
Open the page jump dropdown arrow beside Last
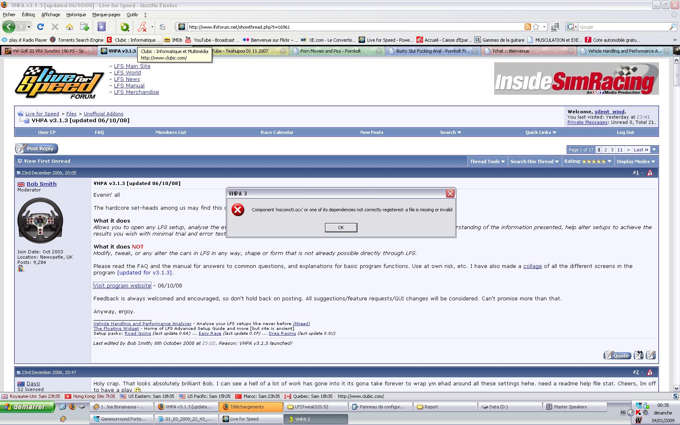654,150
